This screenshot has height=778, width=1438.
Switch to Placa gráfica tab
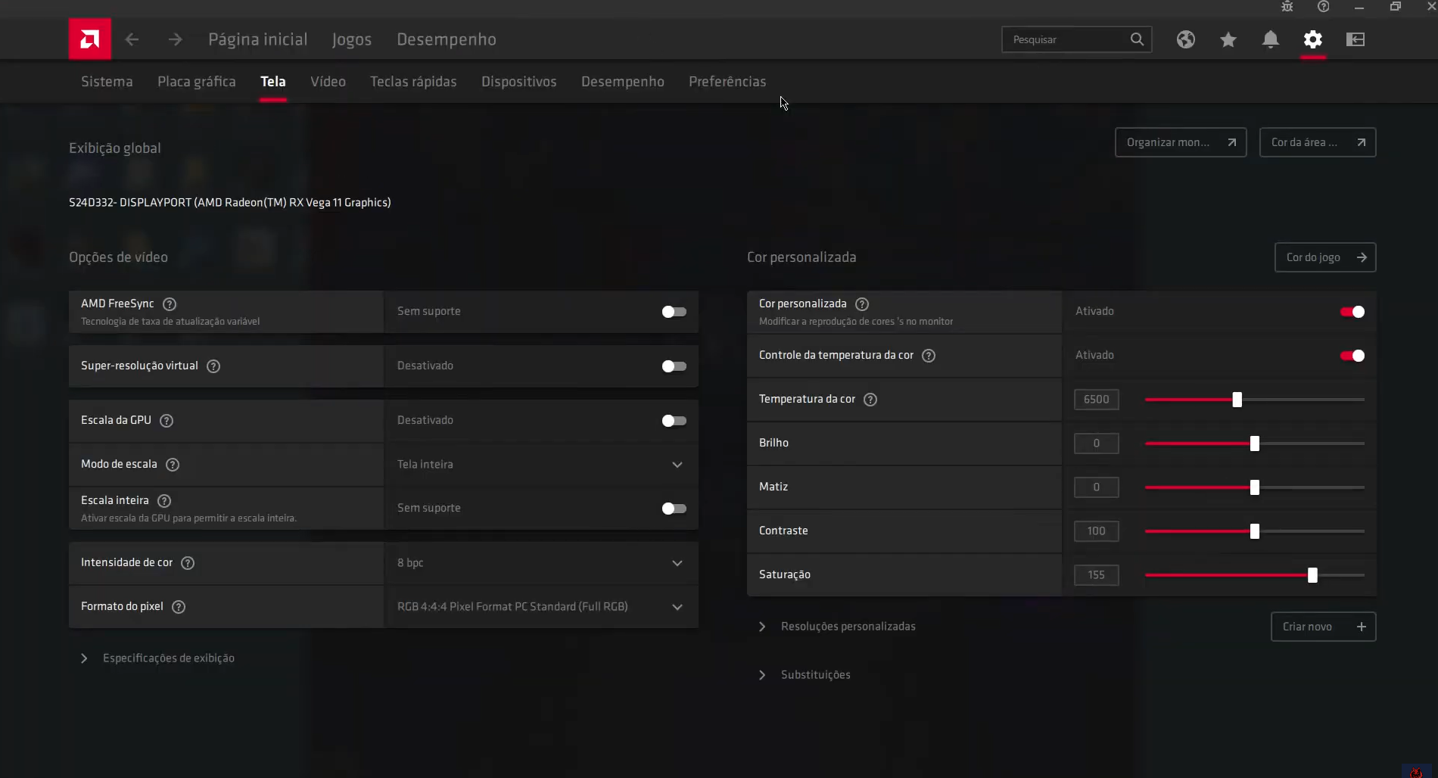(197, 82)
